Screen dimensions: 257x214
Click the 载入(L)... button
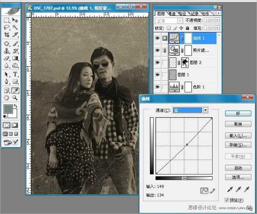pyautogui.click(x=238, y=136)
